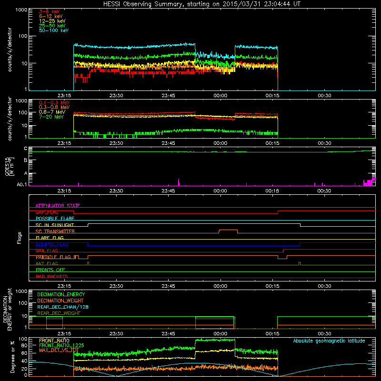The image size is (381, 381).
Task: Click the A0.1 tick on GOES panel
Action: click(22, 184)
